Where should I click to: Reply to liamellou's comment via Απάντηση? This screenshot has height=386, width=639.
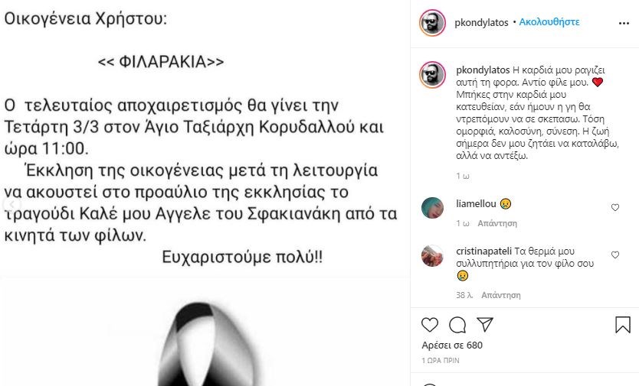497,223
